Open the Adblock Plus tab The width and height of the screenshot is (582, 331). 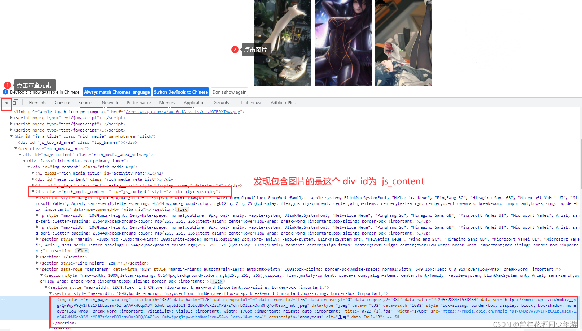[x=283, y=103]
